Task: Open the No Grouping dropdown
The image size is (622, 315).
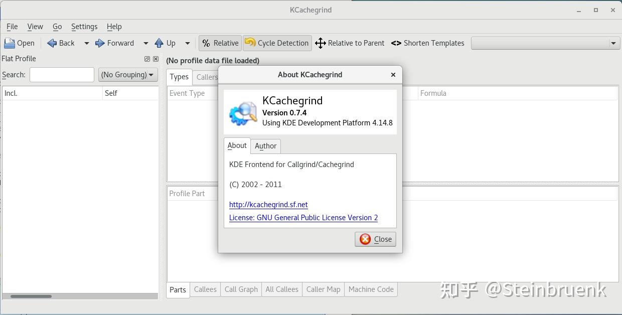Action: tap(128, 74)
